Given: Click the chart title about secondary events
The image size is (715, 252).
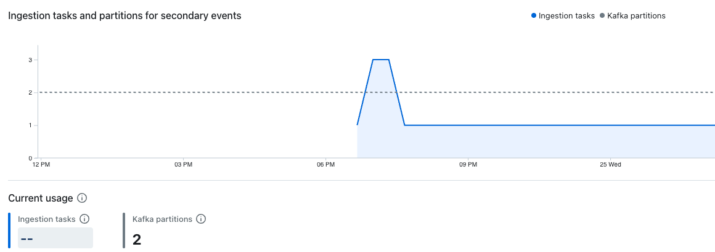Looking at the screenshot, I should 125,16.
